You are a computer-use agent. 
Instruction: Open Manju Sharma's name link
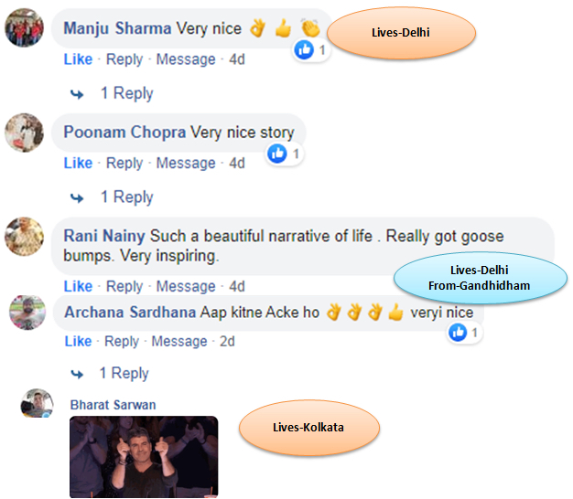click(117, 28)
